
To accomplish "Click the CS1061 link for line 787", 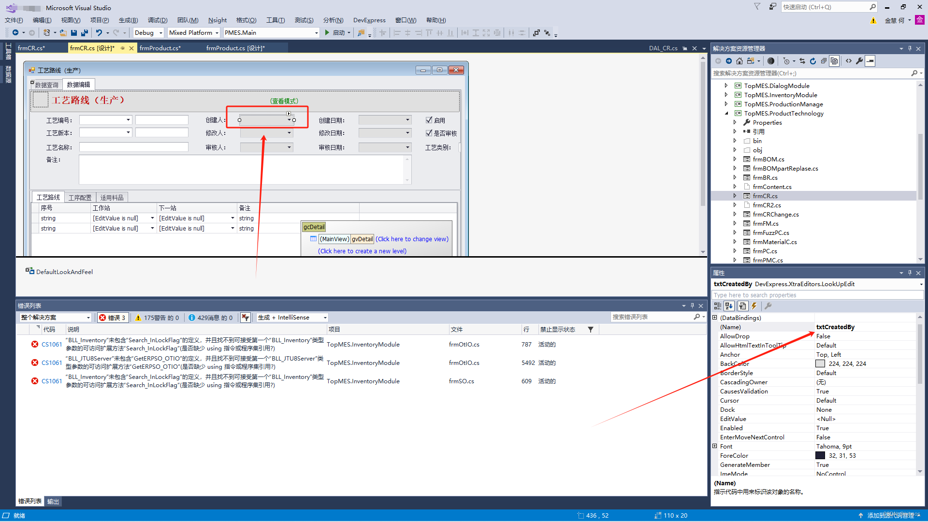I will point(52,344).
